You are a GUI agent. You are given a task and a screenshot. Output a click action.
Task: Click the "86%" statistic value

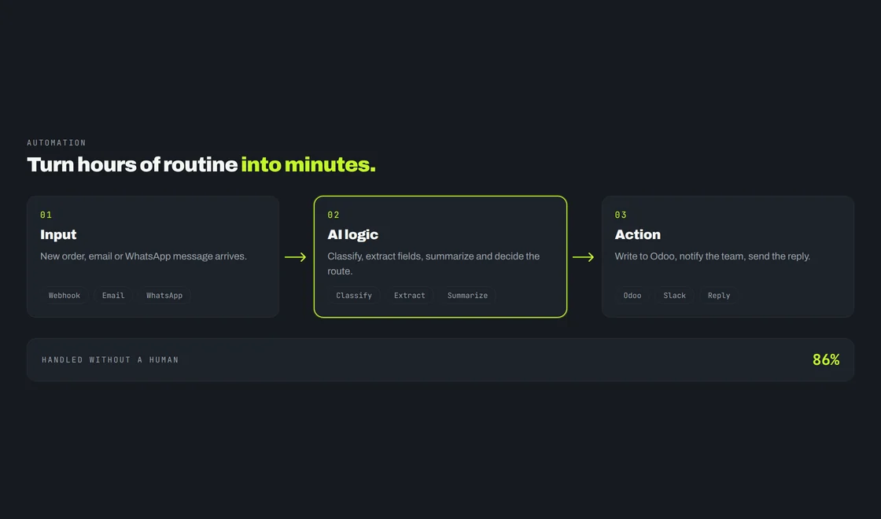click(826, 360)
